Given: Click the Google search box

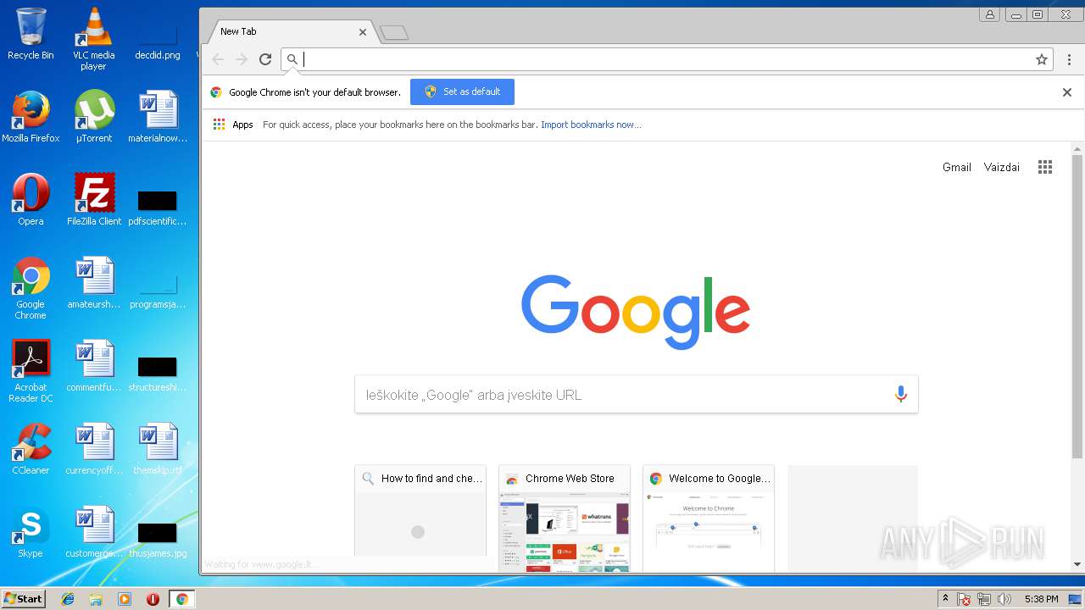Looking at the screenshot, I should 636,394.
